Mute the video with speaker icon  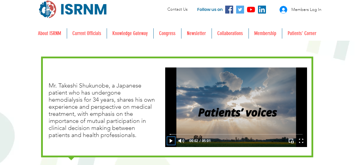coord(181,141)
